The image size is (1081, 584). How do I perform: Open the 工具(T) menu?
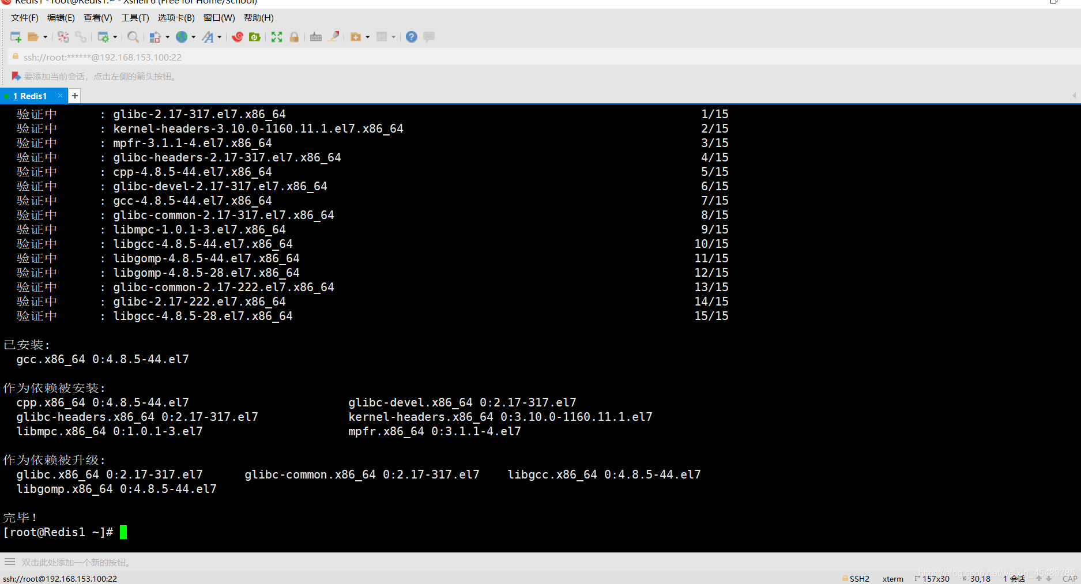coord(135,17)
